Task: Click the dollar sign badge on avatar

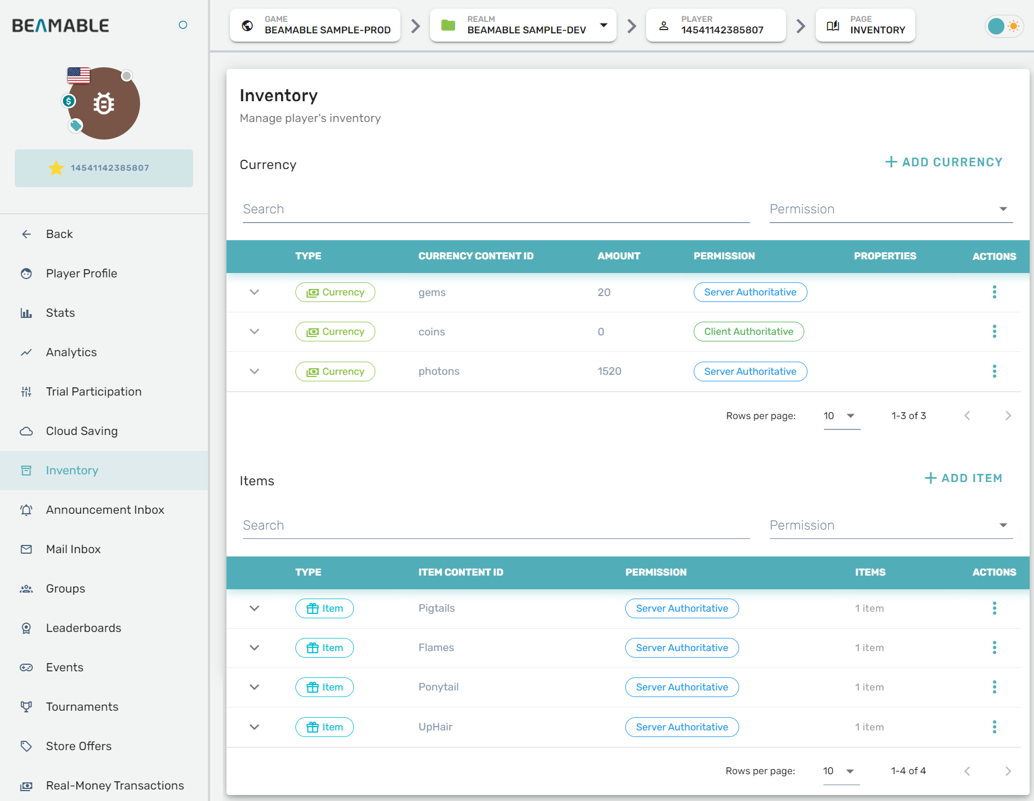Action: [68, 101]
